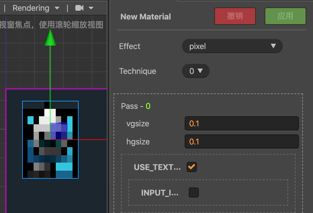Open the Effect dropdown showing pixel
313x213 pixels.
[232, 46]
